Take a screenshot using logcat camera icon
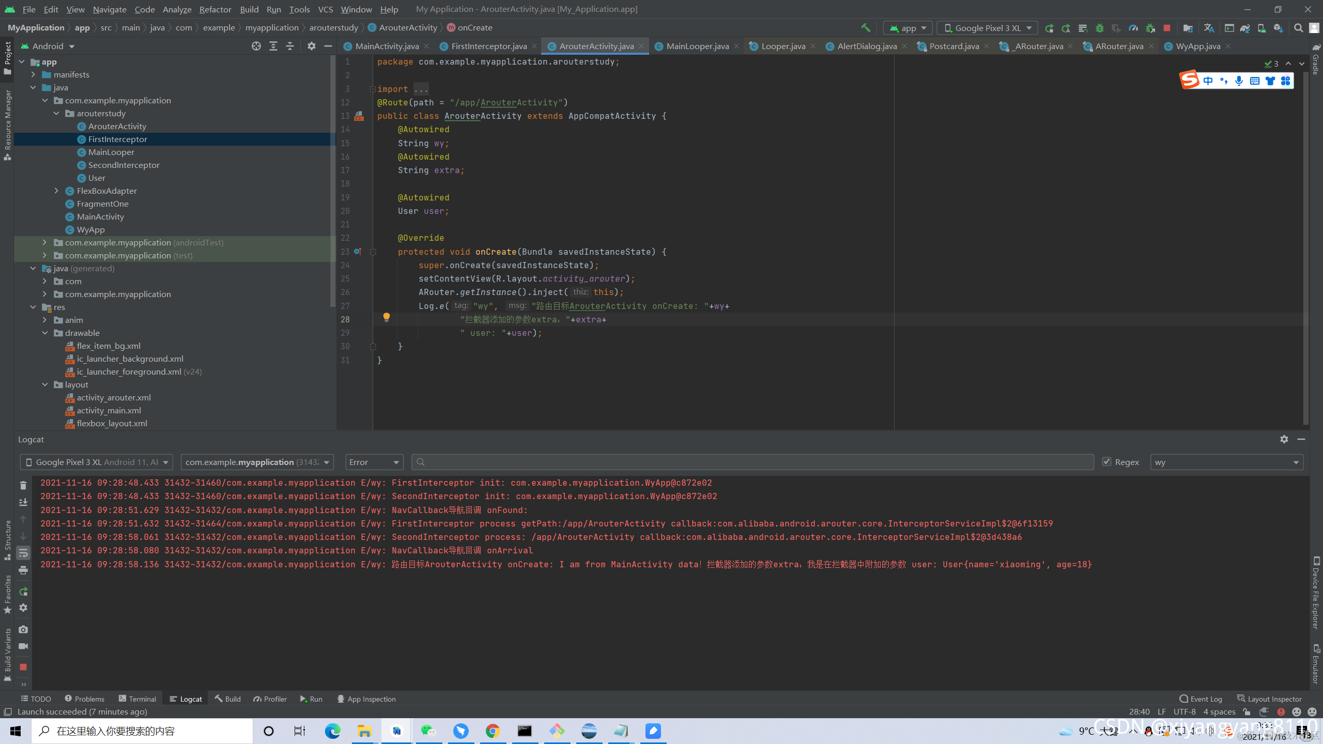This screenshot has height=744, width=1323. click(x=23, y=629)
